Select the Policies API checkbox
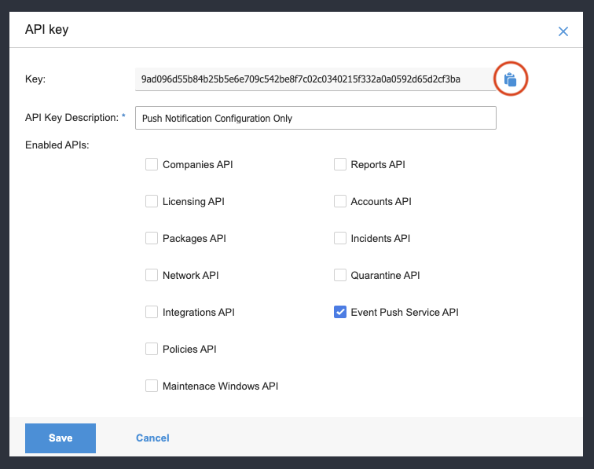Viewport: 594px width, 469px height. pyautogui.click(x=152, y=350)
